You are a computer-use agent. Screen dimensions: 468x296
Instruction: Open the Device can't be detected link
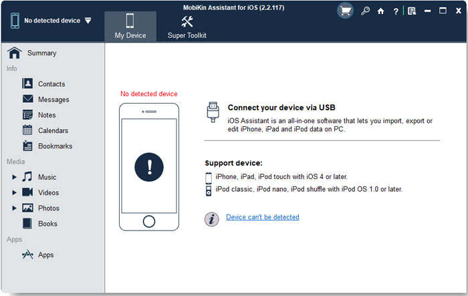(x=263, y=217)
